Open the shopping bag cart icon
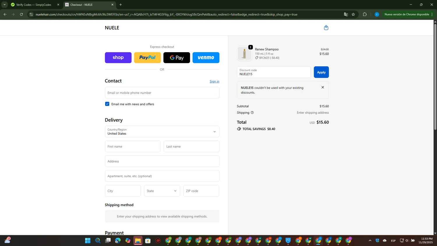This screenshot has height=246, width=437. (326, 28)
